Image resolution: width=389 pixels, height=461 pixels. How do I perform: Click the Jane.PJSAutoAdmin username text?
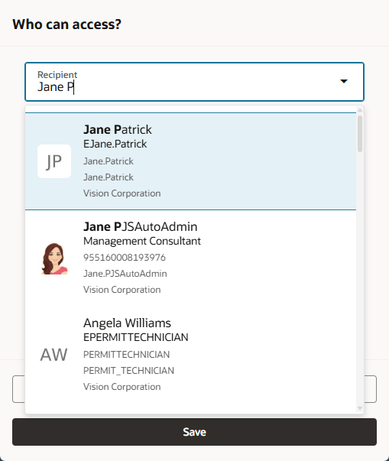(x=125, y=274)
